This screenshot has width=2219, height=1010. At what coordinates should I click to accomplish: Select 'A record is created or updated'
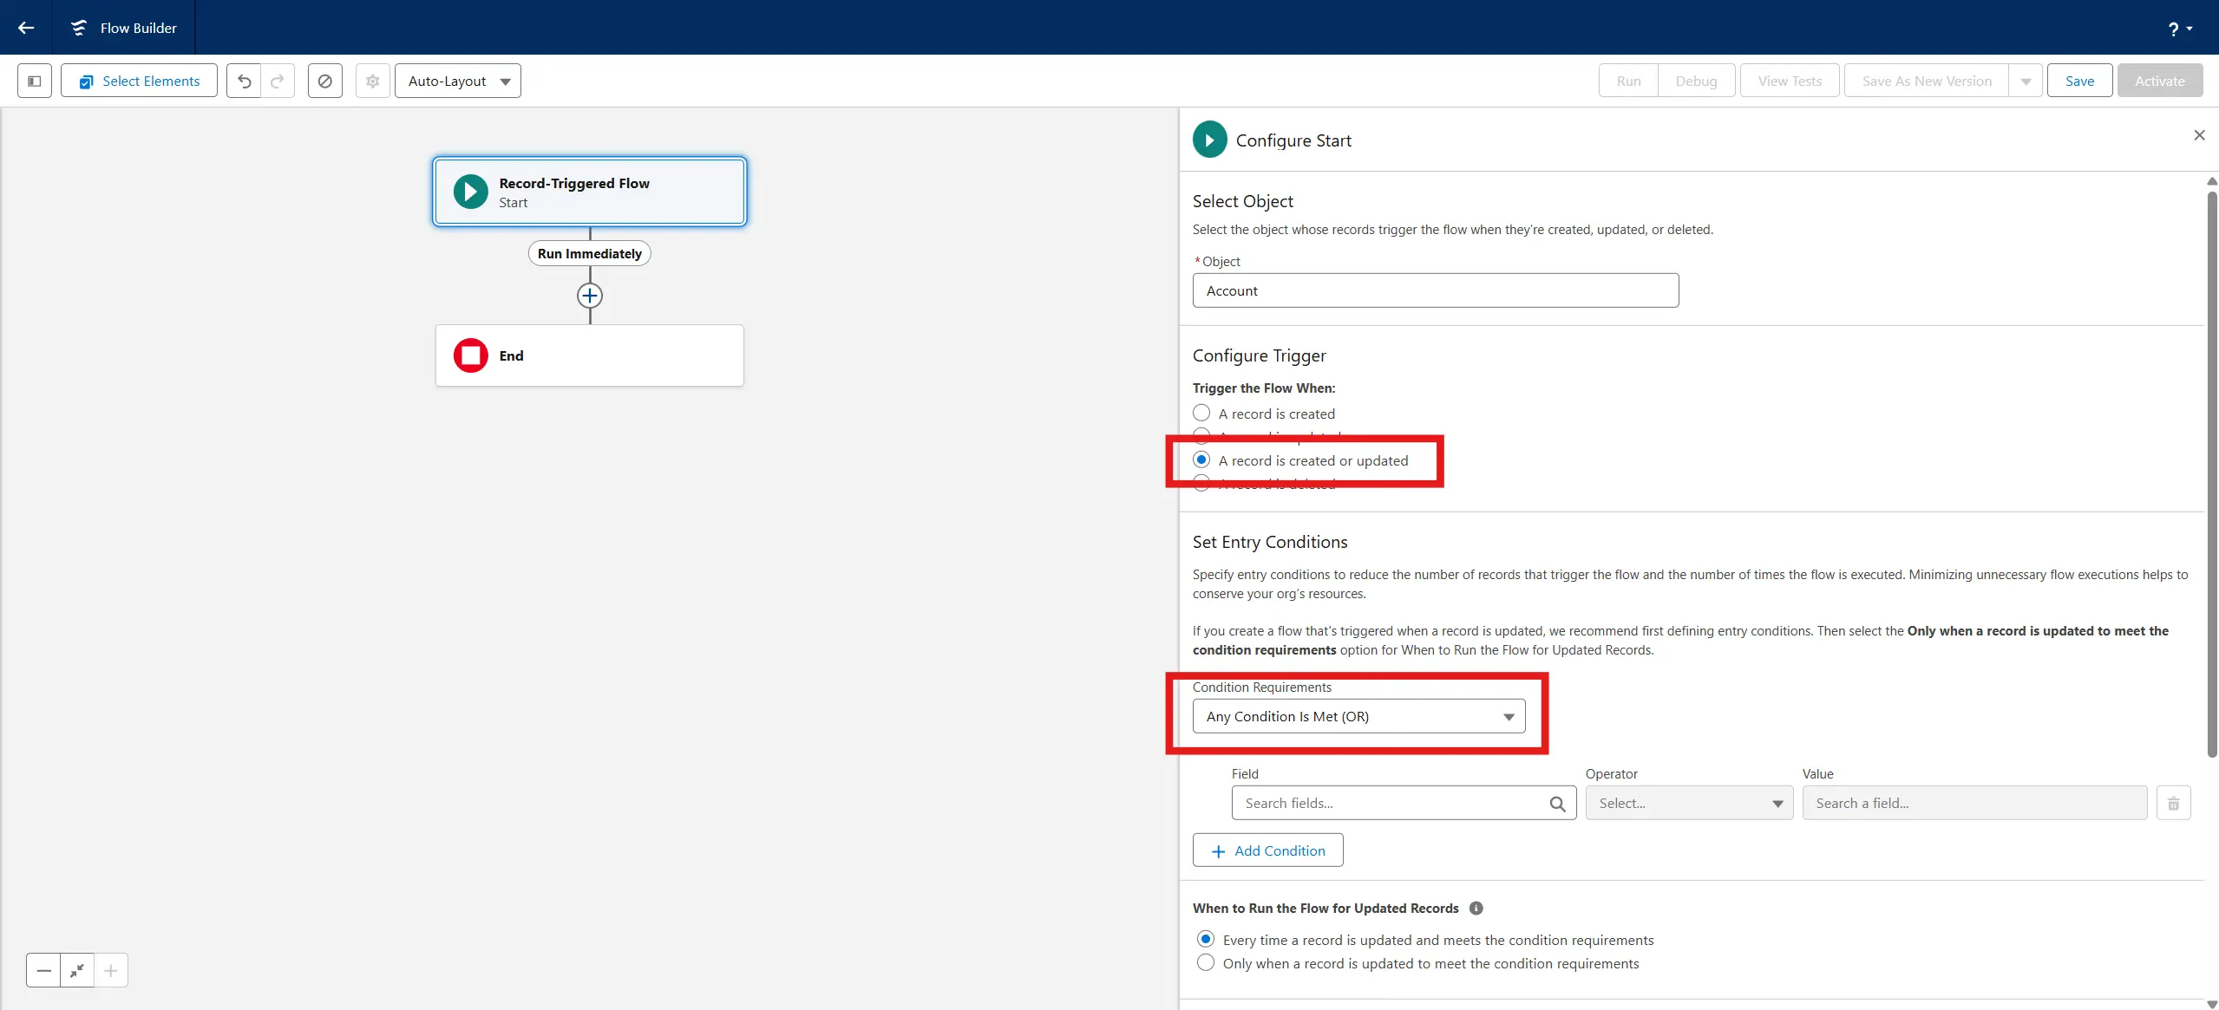pyautogui.click(x=1201, y=459)
